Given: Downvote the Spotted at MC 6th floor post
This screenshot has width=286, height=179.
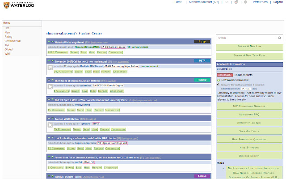Looking at the screenshot, I should 52,118.
